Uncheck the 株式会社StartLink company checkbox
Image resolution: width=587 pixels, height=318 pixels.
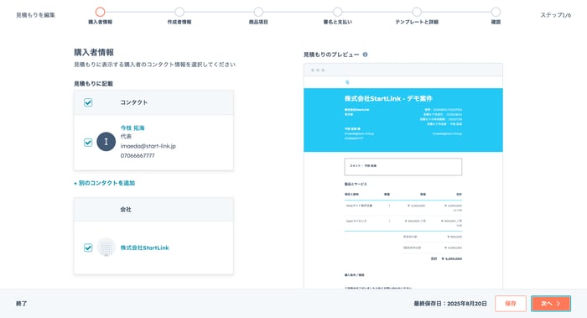click(x=88, y=248)
